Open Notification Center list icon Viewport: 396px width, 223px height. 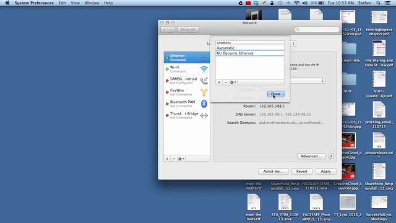pyautogui.click(x=387, y=3)
